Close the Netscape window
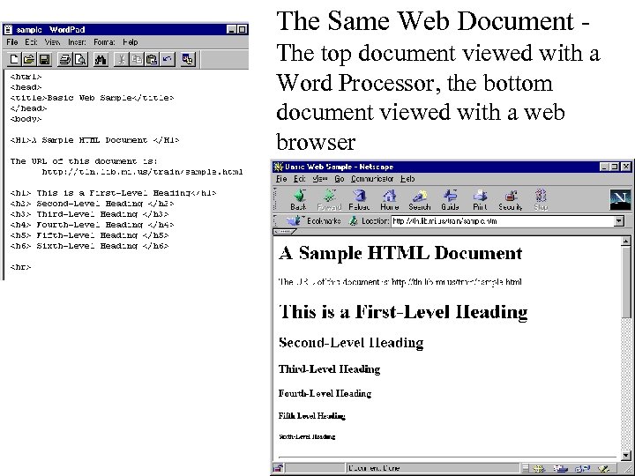 coord(625,167)
